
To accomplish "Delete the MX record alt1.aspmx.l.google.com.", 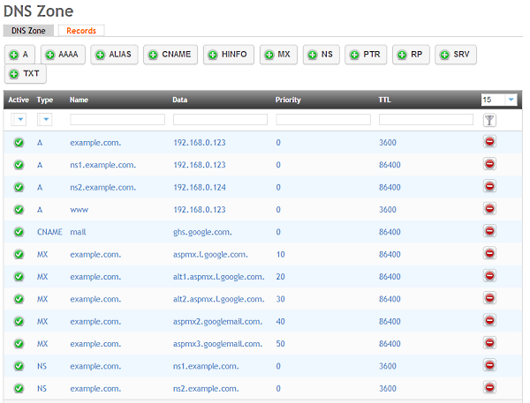I will [489, 276].
